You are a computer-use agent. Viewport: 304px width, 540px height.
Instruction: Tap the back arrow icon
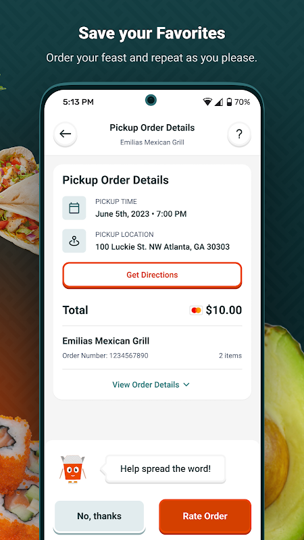tap(65, 134)
